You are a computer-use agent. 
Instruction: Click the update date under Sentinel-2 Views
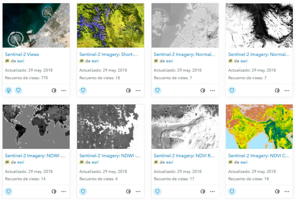[29, 70]
